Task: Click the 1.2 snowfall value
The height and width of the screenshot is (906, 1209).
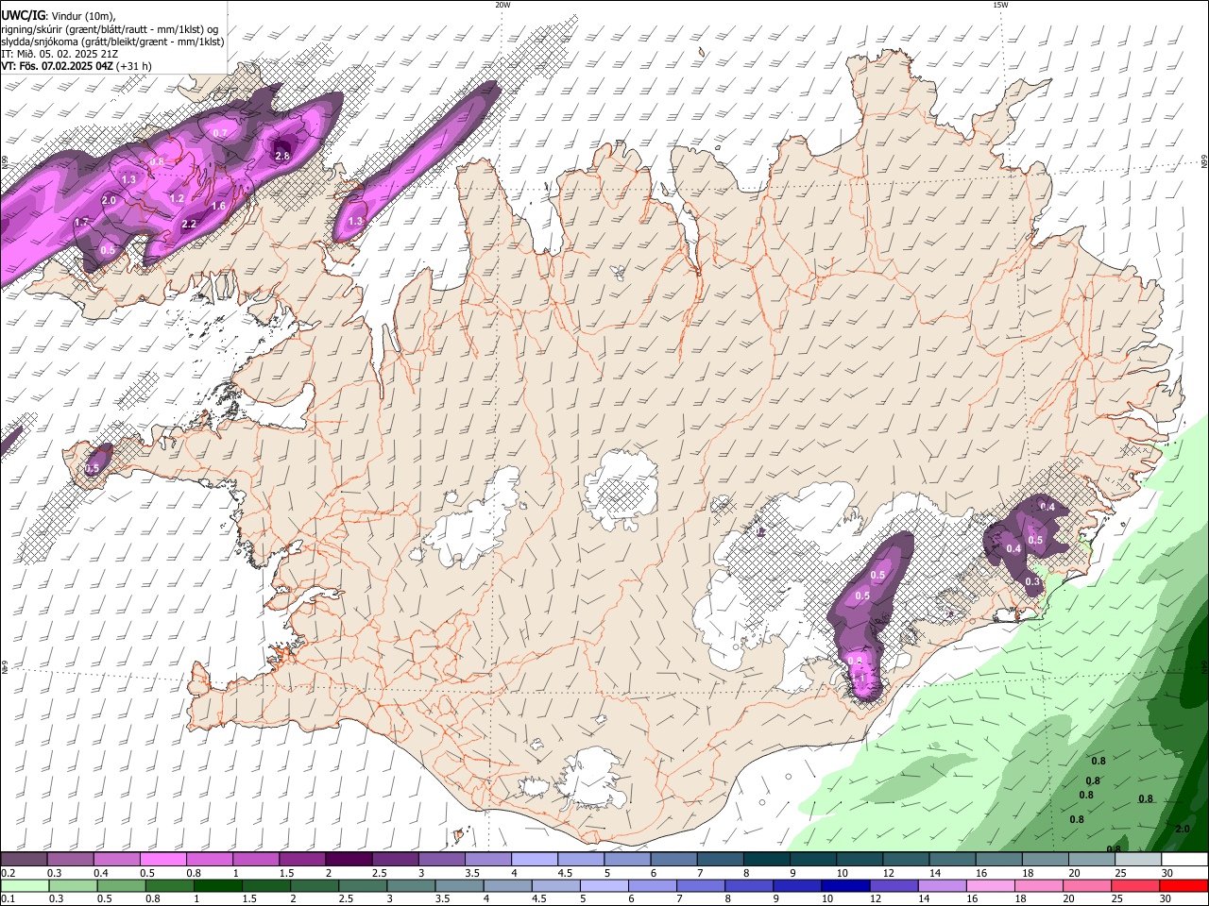Action: (x=178, y=198)
